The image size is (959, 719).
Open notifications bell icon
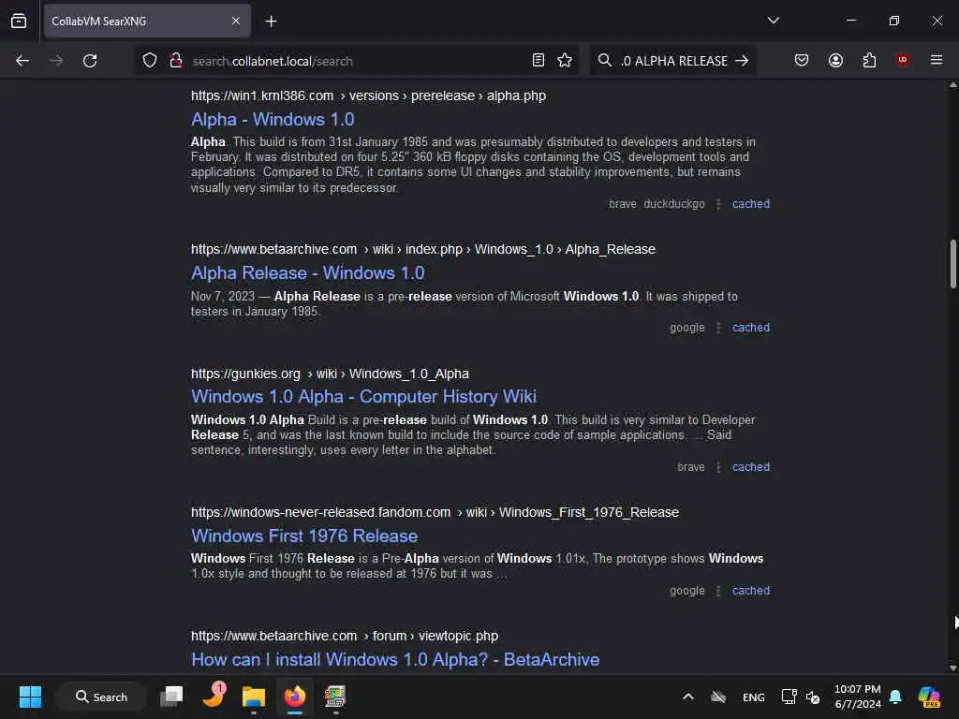(895, 697)
